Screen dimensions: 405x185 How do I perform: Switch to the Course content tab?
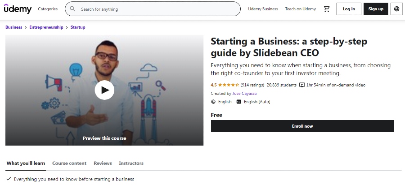click(69, 163)
